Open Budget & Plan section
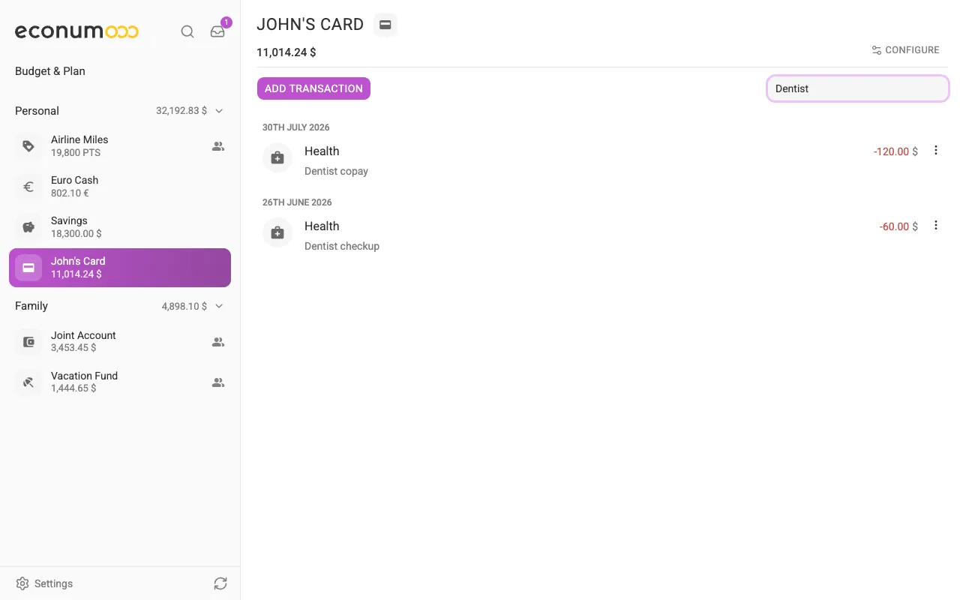Viewport: 960px width, 600px height. (x=50, y=71)
